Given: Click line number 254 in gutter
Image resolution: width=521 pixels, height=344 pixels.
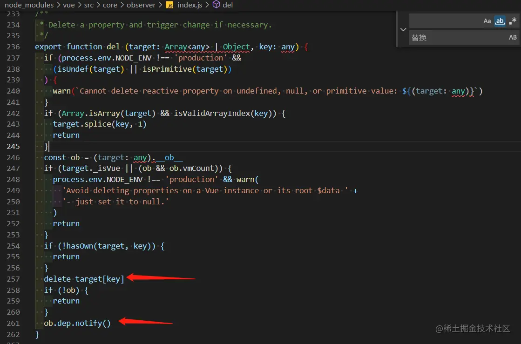Looking at the screenshot, I should 14,246.
